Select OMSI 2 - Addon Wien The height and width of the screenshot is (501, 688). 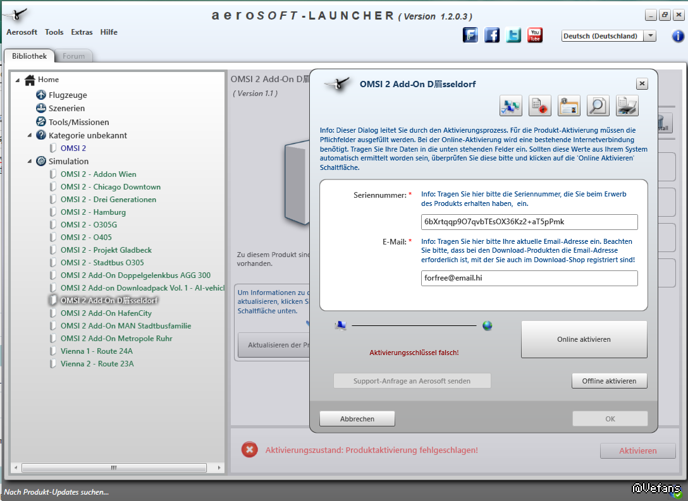pos(98,174)
